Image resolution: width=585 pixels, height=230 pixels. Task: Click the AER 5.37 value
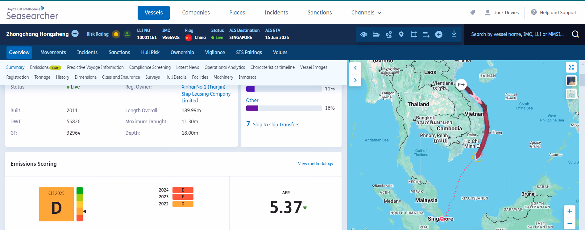click(x=286, y=207)
